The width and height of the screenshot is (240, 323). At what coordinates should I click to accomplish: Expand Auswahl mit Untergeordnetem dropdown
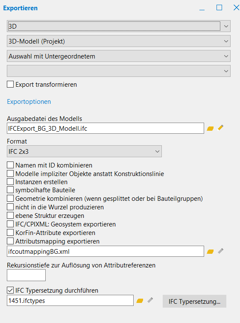119,56
